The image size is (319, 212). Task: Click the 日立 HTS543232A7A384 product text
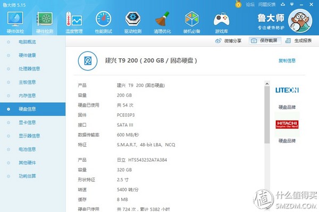[142, 160]
